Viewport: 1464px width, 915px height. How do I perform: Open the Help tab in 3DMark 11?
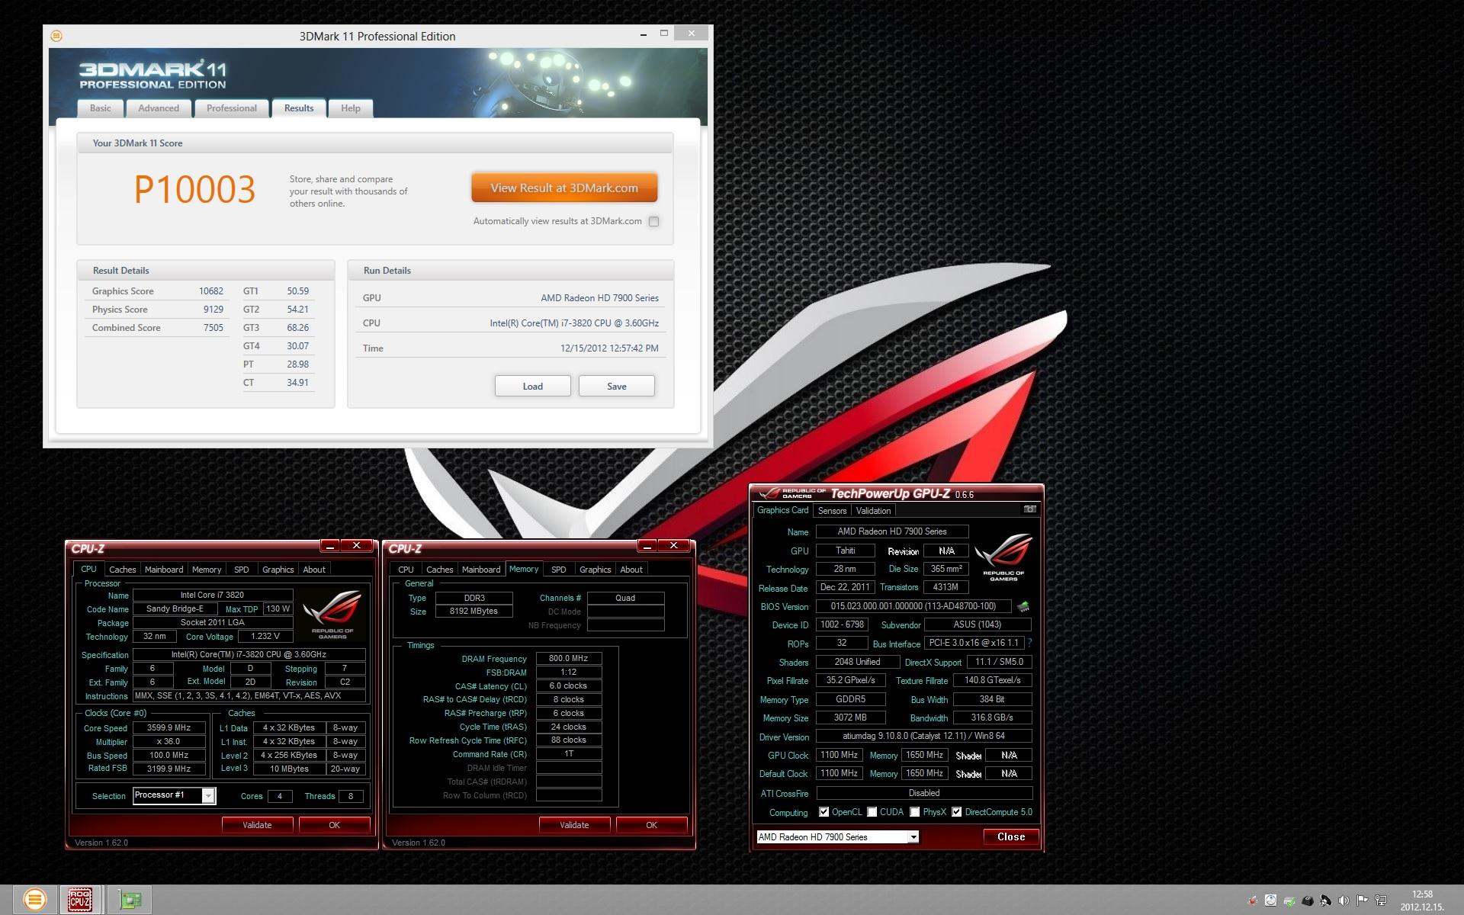click(351, 108)
